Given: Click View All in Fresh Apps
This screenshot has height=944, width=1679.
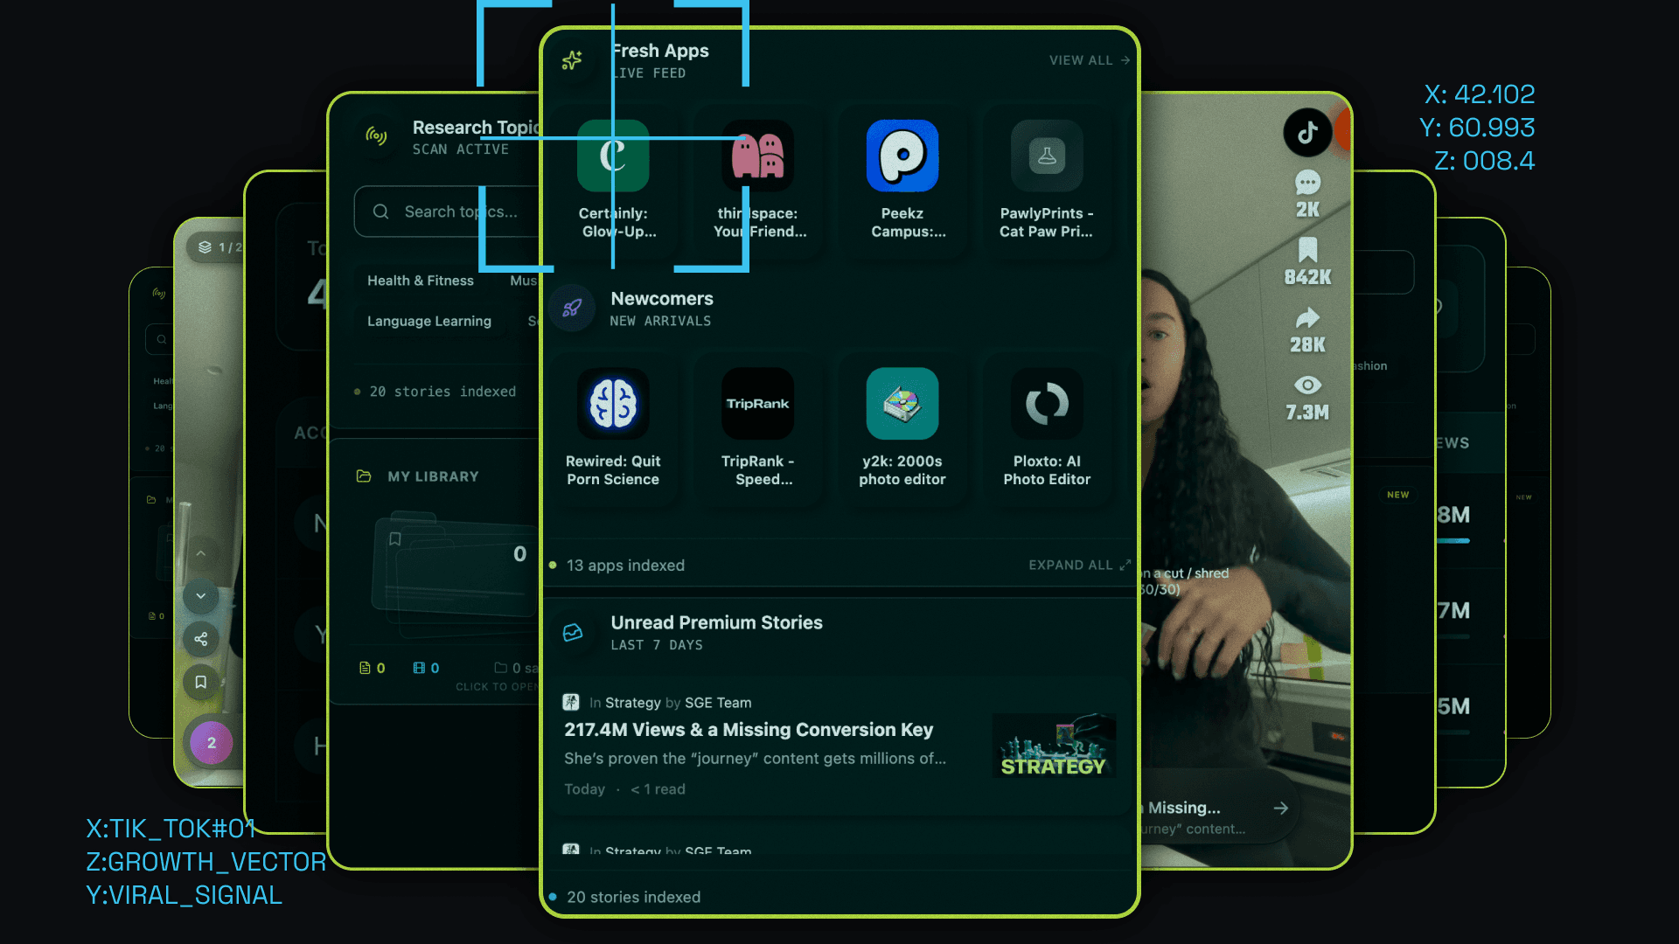Looking at the screenshot, I should click(x=1090, y=60).
